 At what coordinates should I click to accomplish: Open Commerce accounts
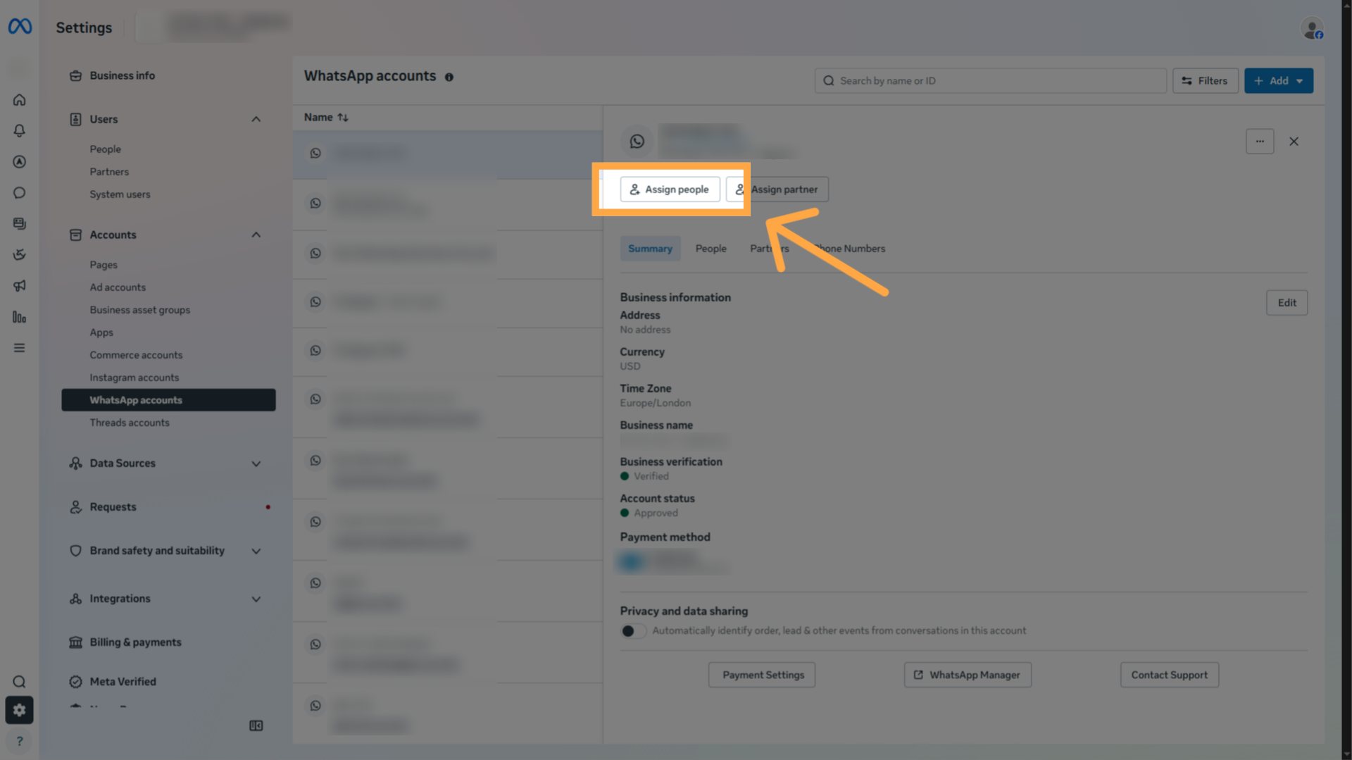click(136, 355)
